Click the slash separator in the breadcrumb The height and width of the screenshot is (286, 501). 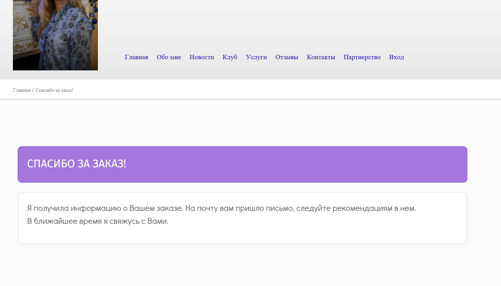coord(33,90)
